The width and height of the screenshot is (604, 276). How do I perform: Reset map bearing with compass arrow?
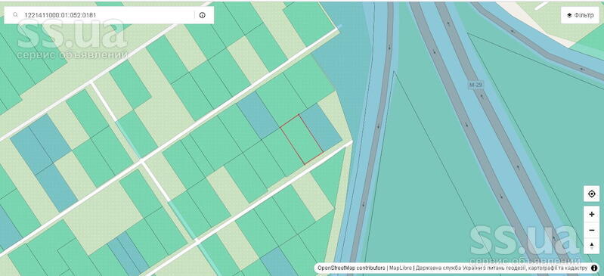coord(592,246)
